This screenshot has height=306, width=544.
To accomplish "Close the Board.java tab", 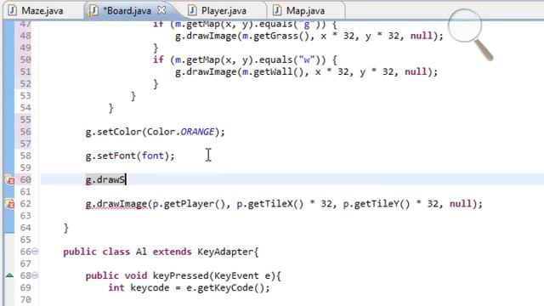I will pos(161,10).
